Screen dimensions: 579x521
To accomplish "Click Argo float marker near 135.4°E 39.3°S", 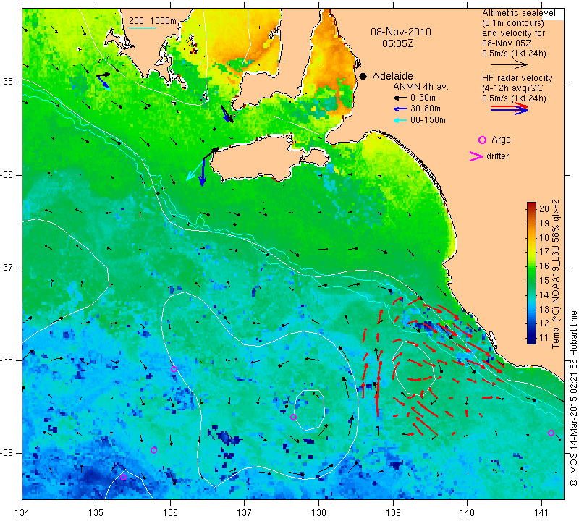I will [x=124, y=477].
